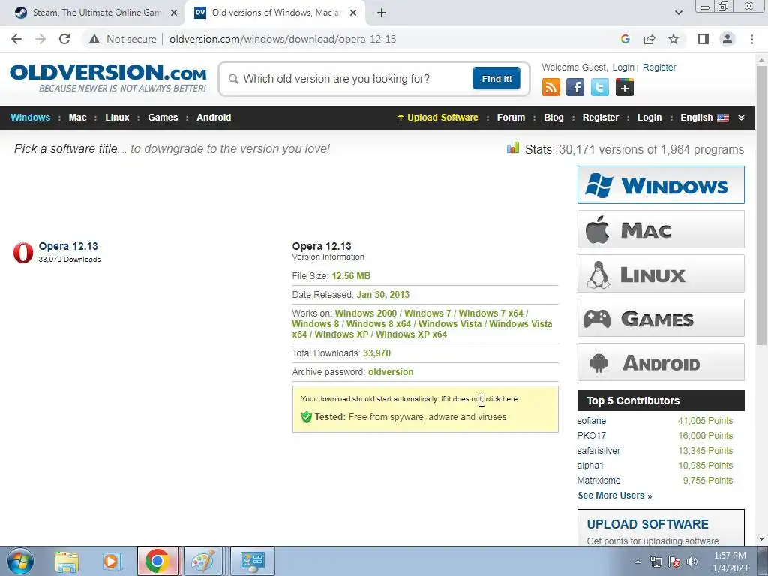Click Register in black nav bar

[x=601, y=118]
